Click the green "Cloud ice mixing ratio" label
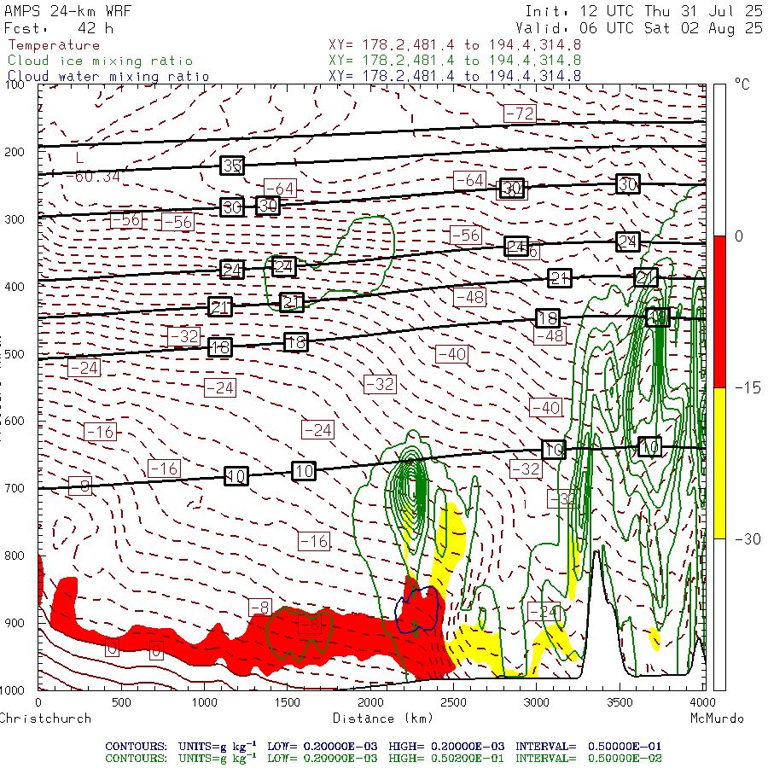 101,61
